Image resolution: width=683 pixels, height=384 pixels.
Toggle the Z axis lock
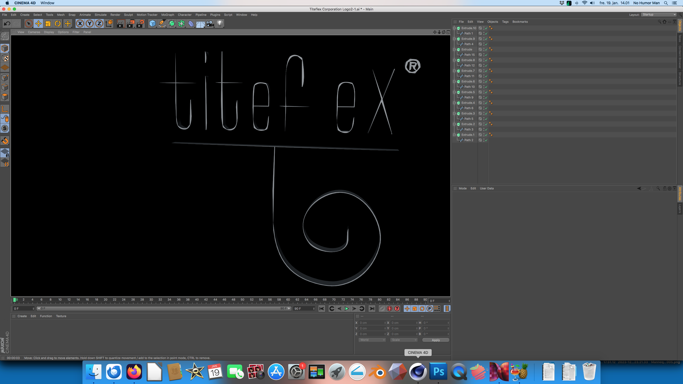click(x=99, y=23)
